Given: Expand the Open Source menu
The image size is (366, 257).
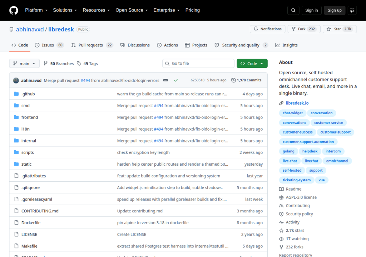Looking at the screenshot, I should 132,10.
